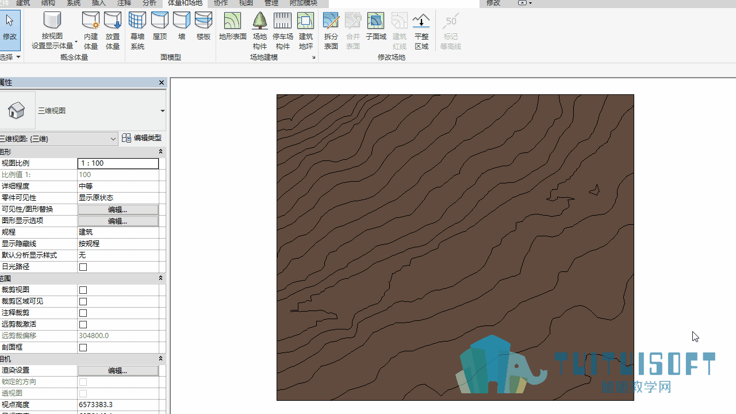Collapse the 图形 properties section

point(160,152)
